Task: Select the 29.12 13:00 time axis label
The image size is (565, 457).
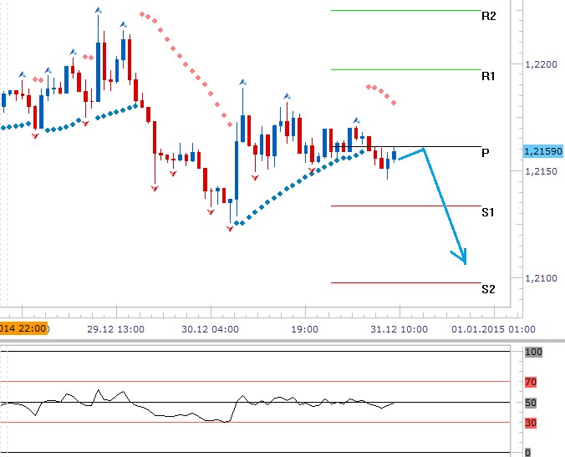Action: click(x=118, y=329)
